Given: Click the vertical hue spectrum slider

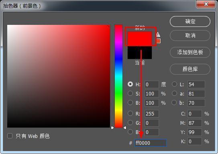Looking at the screenshot, I should click(118, 76).
